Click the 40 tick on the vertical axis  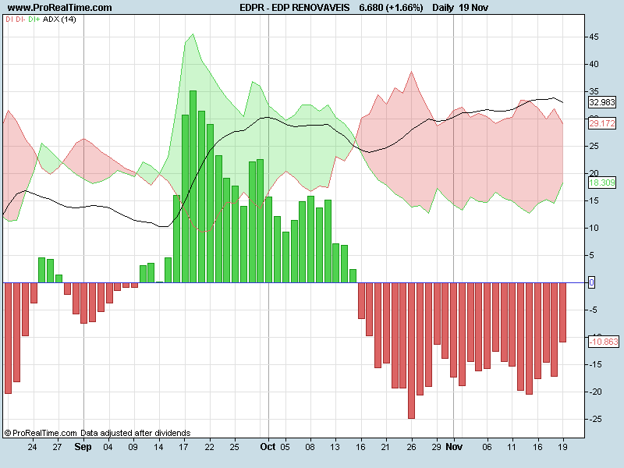594,64
